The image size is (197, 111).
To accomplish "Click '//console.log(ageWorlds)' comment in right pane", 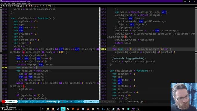I will point(128,58).
